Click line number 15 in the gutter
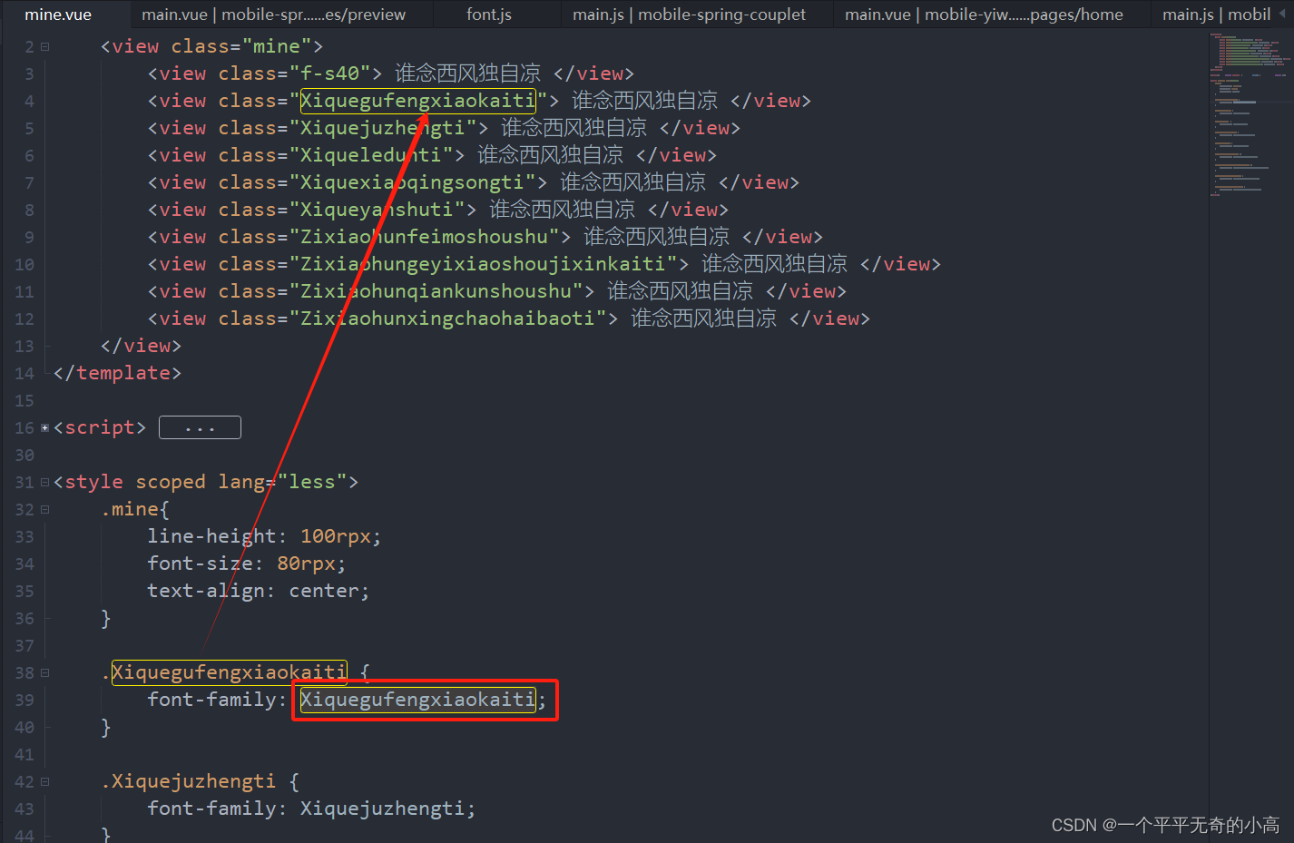This screenshot has width=1294, height=843. point(25,400)
